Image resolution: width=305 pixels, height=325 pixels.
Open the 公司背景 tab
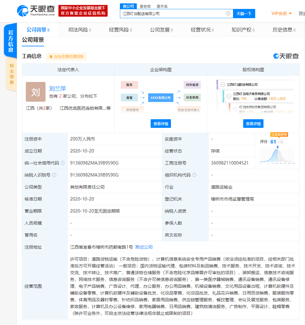(x=38, y=30)
